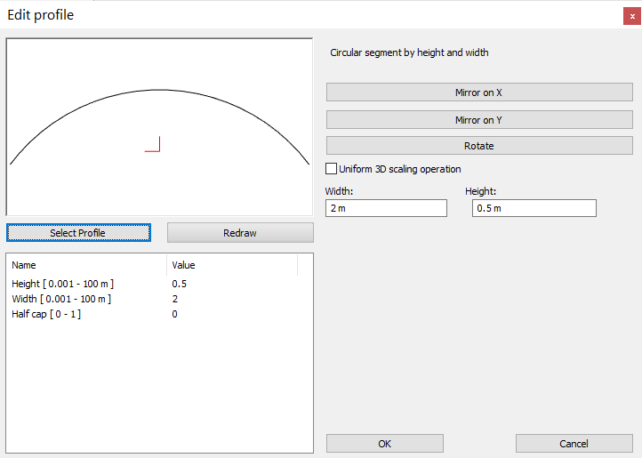The height and width of the screenshot is (458, 642).
Task: Select the Height [0.001 - 100 m] row
Action: point(63,284)
